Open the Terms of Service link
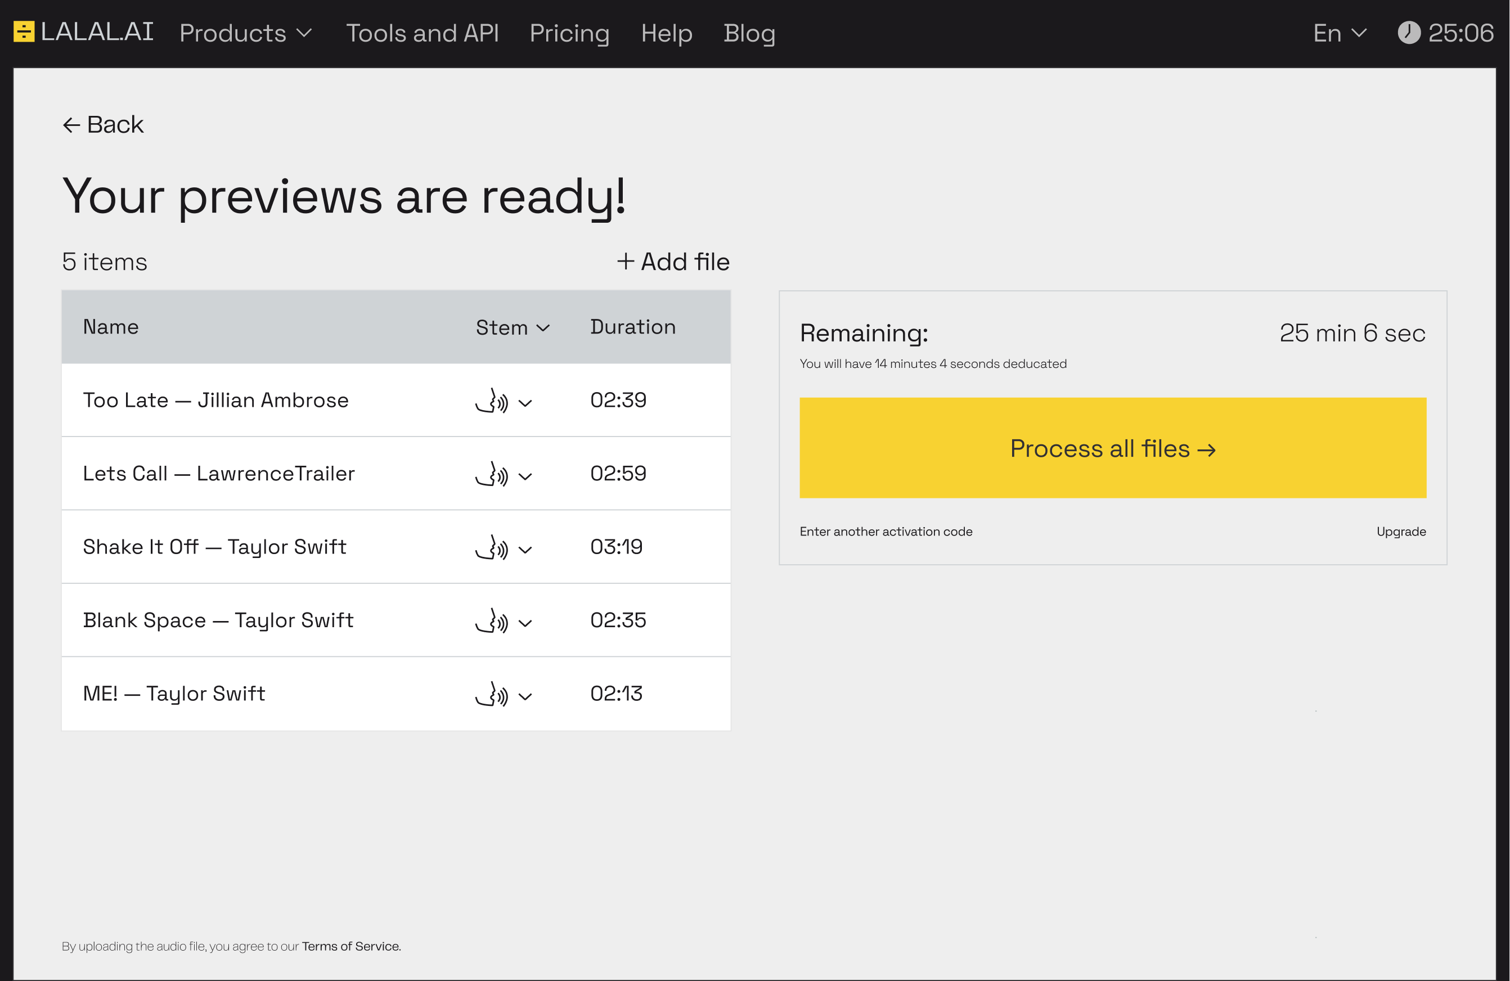This screenshot has height=981, width=1510. 351,946
